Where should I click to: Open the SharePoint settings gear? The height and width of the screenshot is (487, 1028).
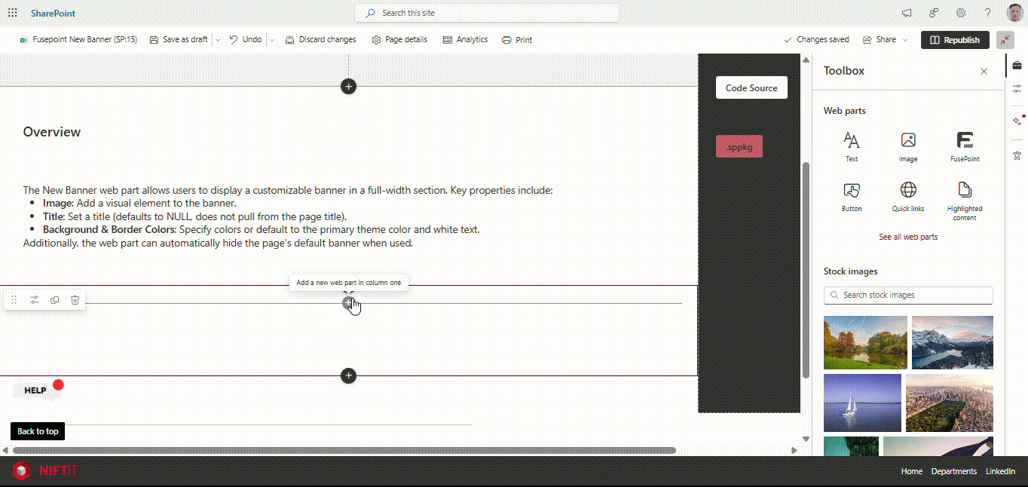(x=961, y=13)
